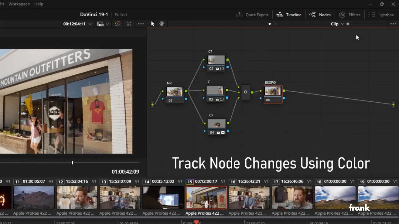Image resolution: width=399 pixels, height=224 pixels.
Task: Click the layer mixer node
Action: tap(246, 92)
